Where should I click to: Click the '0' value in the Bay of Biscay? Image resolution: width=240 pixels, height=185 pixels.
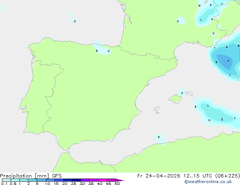click(x=75, y=21)
